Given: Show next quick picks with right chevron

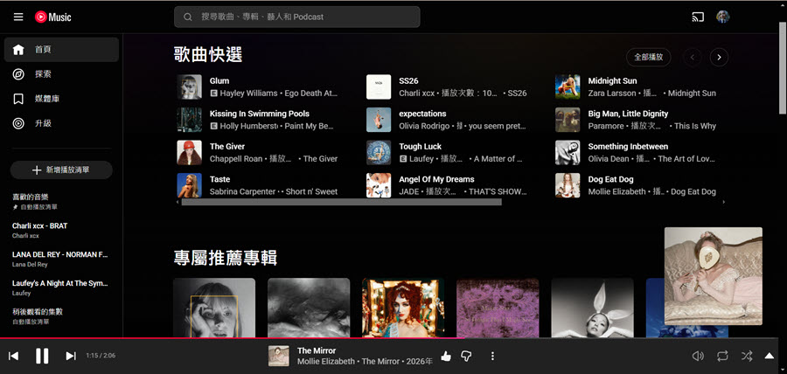Looking at the screenshot, I should pos(719,57).
